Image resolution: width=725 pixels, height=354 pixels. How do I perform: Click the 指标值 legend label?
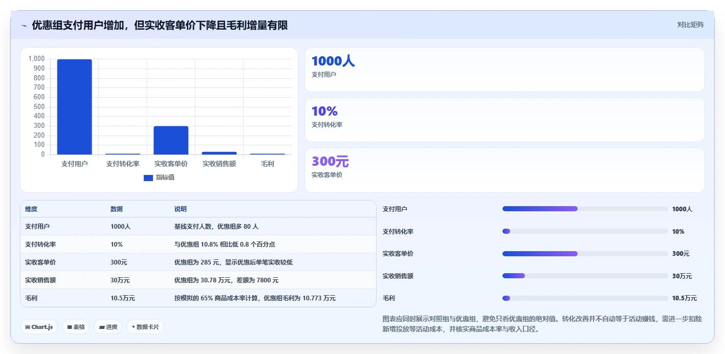click(165, 178)
